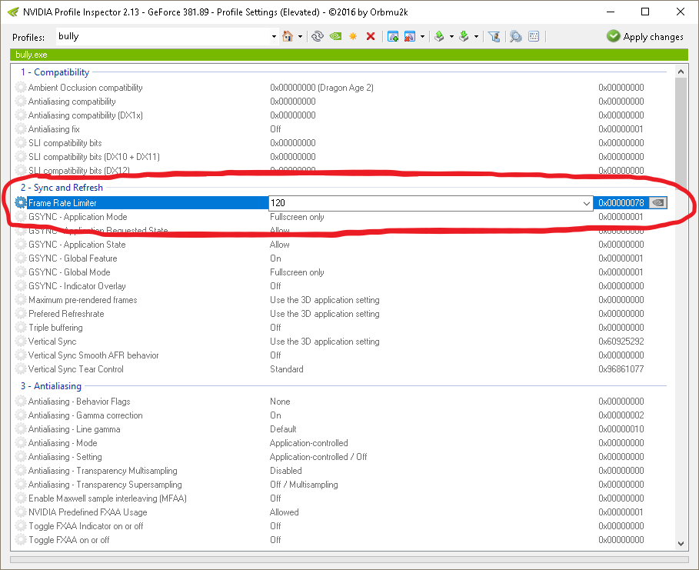Select the Antialiasing - Transparency Supersampling row
This screenshot has width=699, height=570.
341,485
